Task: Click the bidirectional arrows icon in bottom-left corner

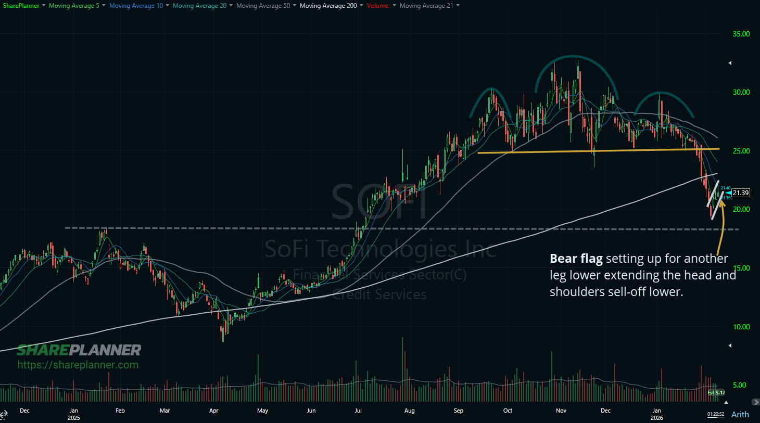Action: 4,414
